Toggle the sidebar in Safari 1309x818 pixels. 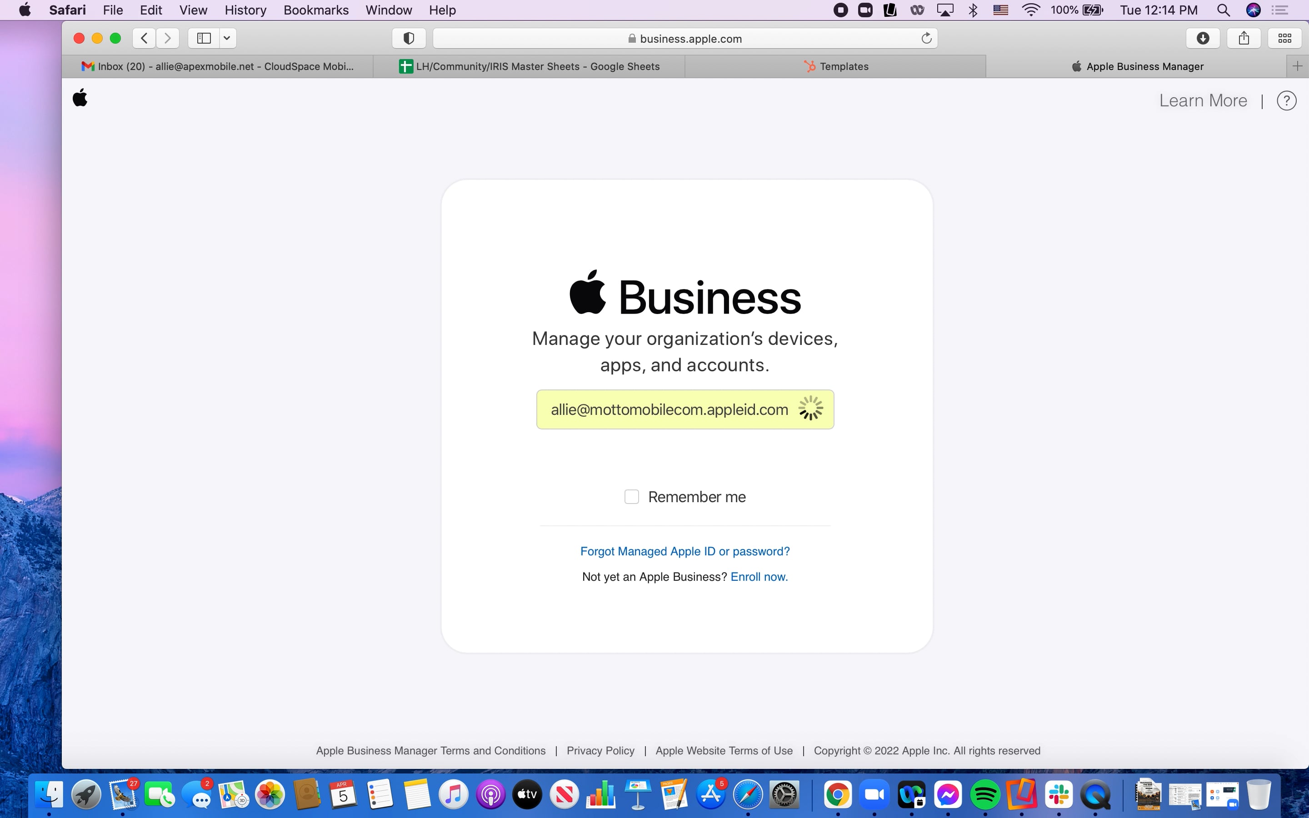pos(203,38)
